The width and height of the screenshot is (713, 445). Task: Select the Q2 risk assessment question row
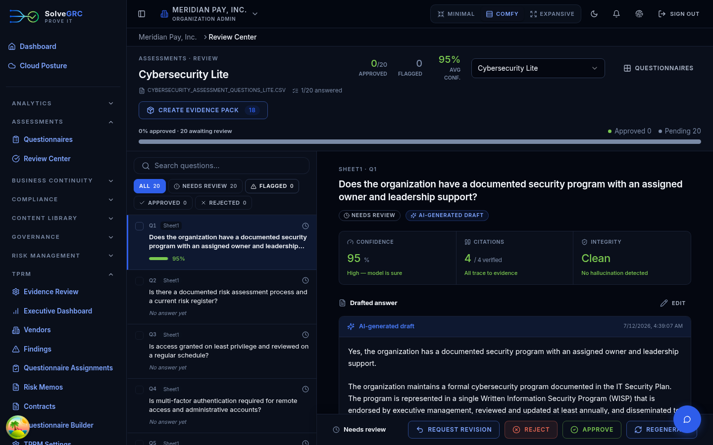pyautogui.click(x=222, y=297)
